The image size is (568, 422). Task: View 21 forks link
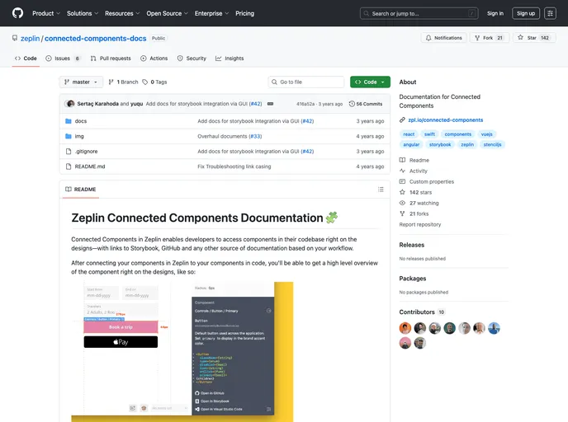click(x=414, y=213)
